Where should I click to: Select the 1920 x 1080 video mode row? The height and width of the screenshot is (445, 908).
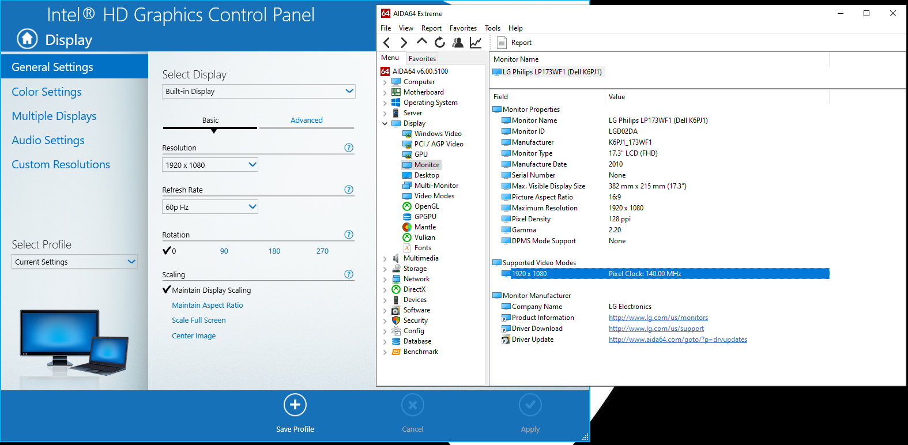pyautogui.click(x=665, y=274)
